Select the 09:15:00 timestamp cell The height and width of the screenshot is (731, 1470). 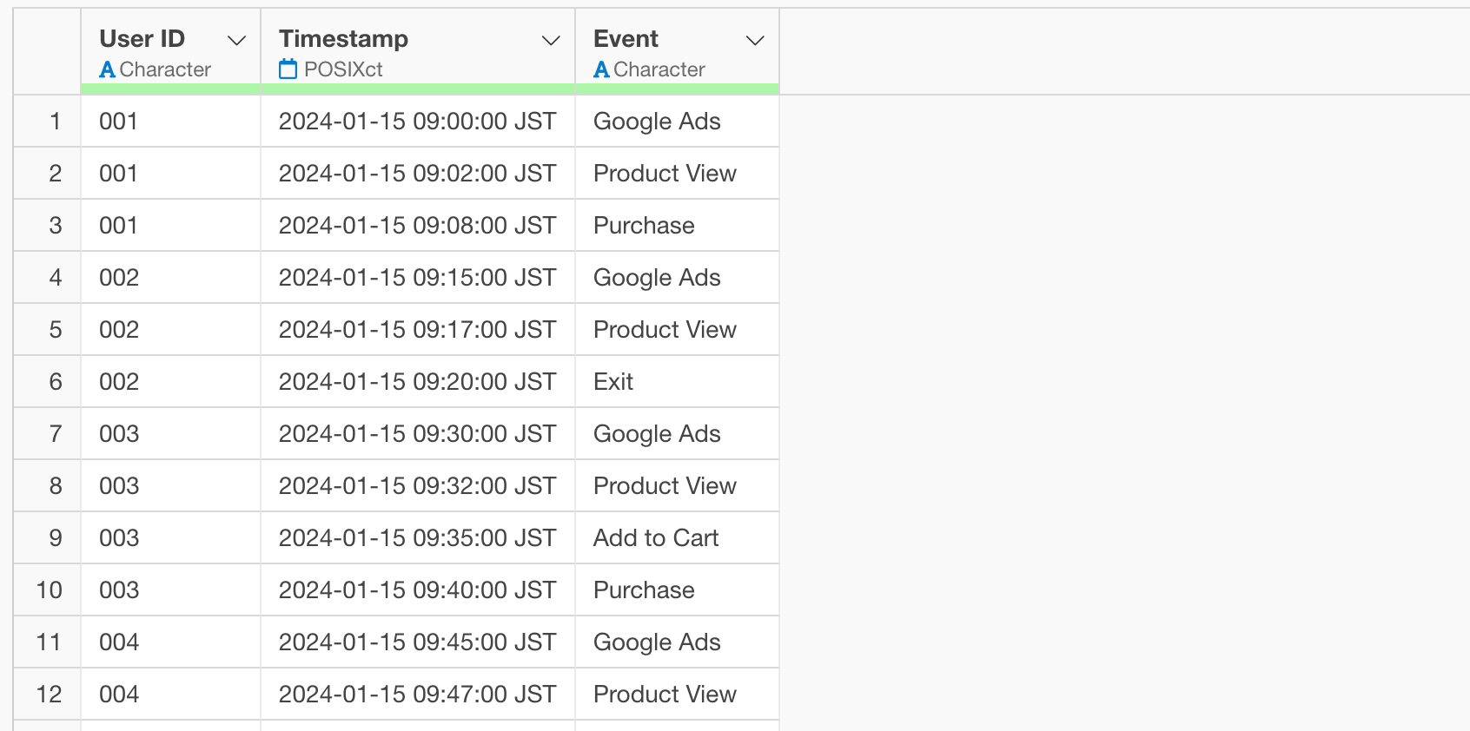pos(417,278)
